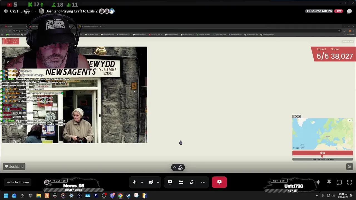The width and height of the screenshot is (356, 200).
Task: Click the Source 60FPS stream quality badge
Action: point(319,11)
